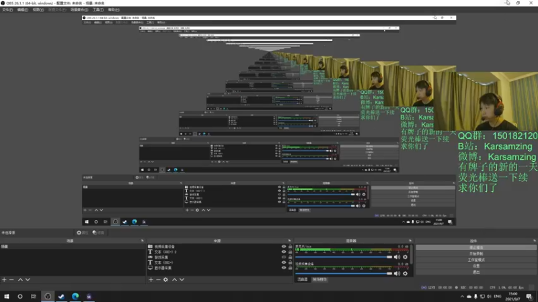Lock the 视频采集设备 source
Screen dimensions: 538x302
tap(291, 246)
